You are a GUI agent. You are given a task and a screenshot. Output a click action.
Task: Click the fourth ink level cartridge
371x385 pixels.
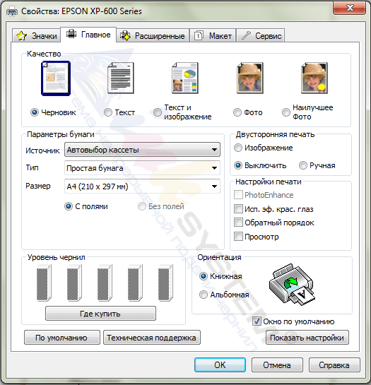135,283
